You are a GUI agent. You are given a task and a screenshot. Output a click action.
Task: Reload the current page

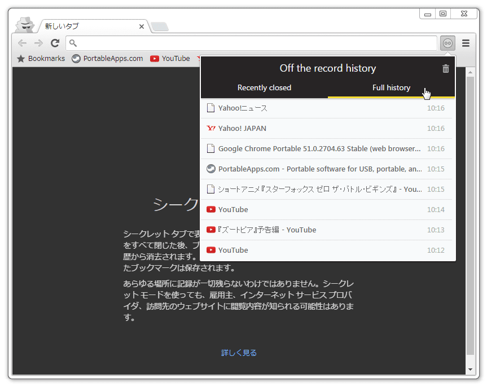click(x=55, y=43)
